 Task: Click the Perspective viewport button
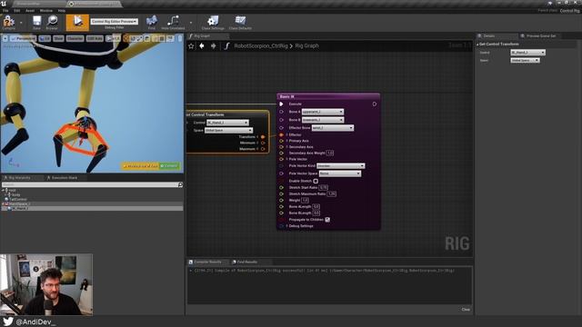[x=23, y=38]
